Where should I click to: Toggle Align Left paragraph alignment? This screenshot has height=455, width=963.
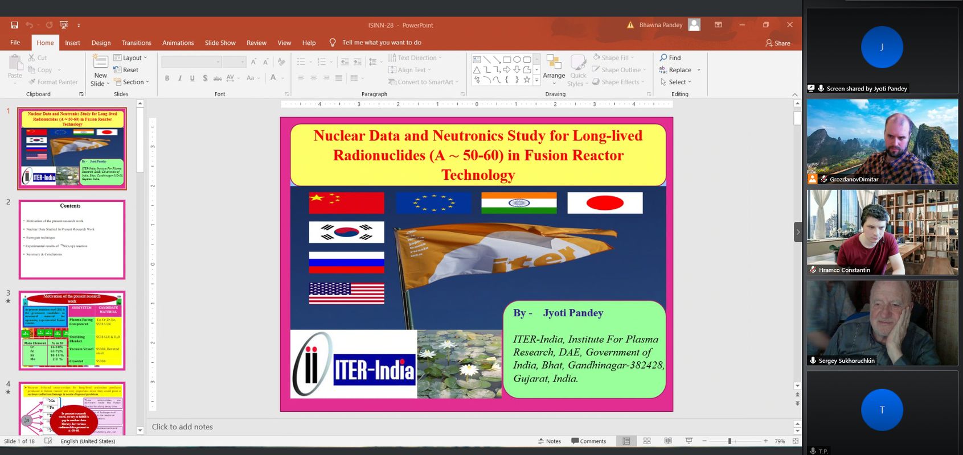(301, 78)
